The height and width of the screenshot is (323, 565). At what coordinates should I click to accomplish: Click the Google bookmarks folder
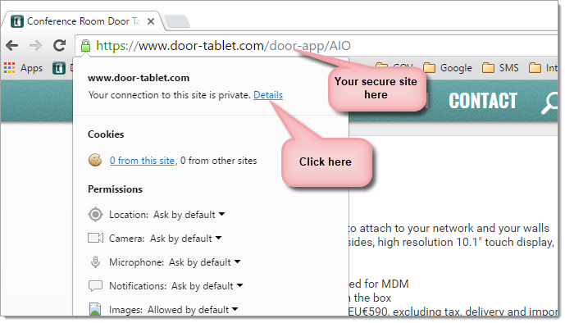click(448, 68)
